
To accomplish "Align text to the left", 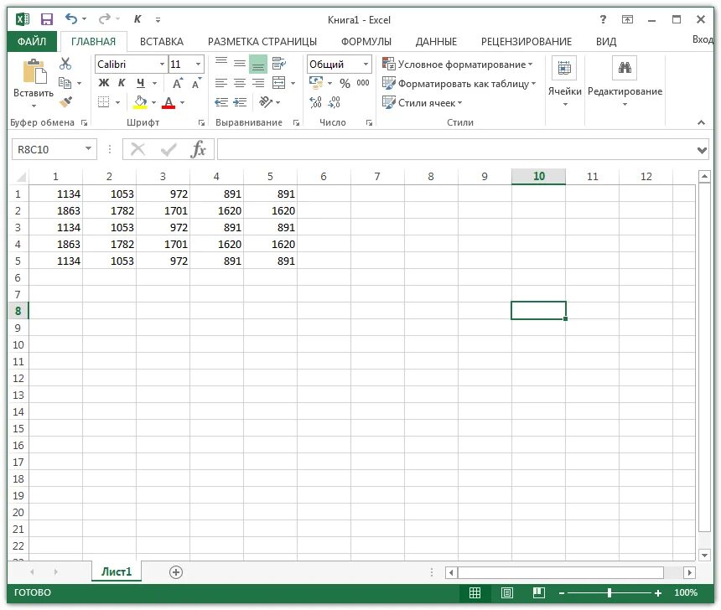I will point(221,83).
